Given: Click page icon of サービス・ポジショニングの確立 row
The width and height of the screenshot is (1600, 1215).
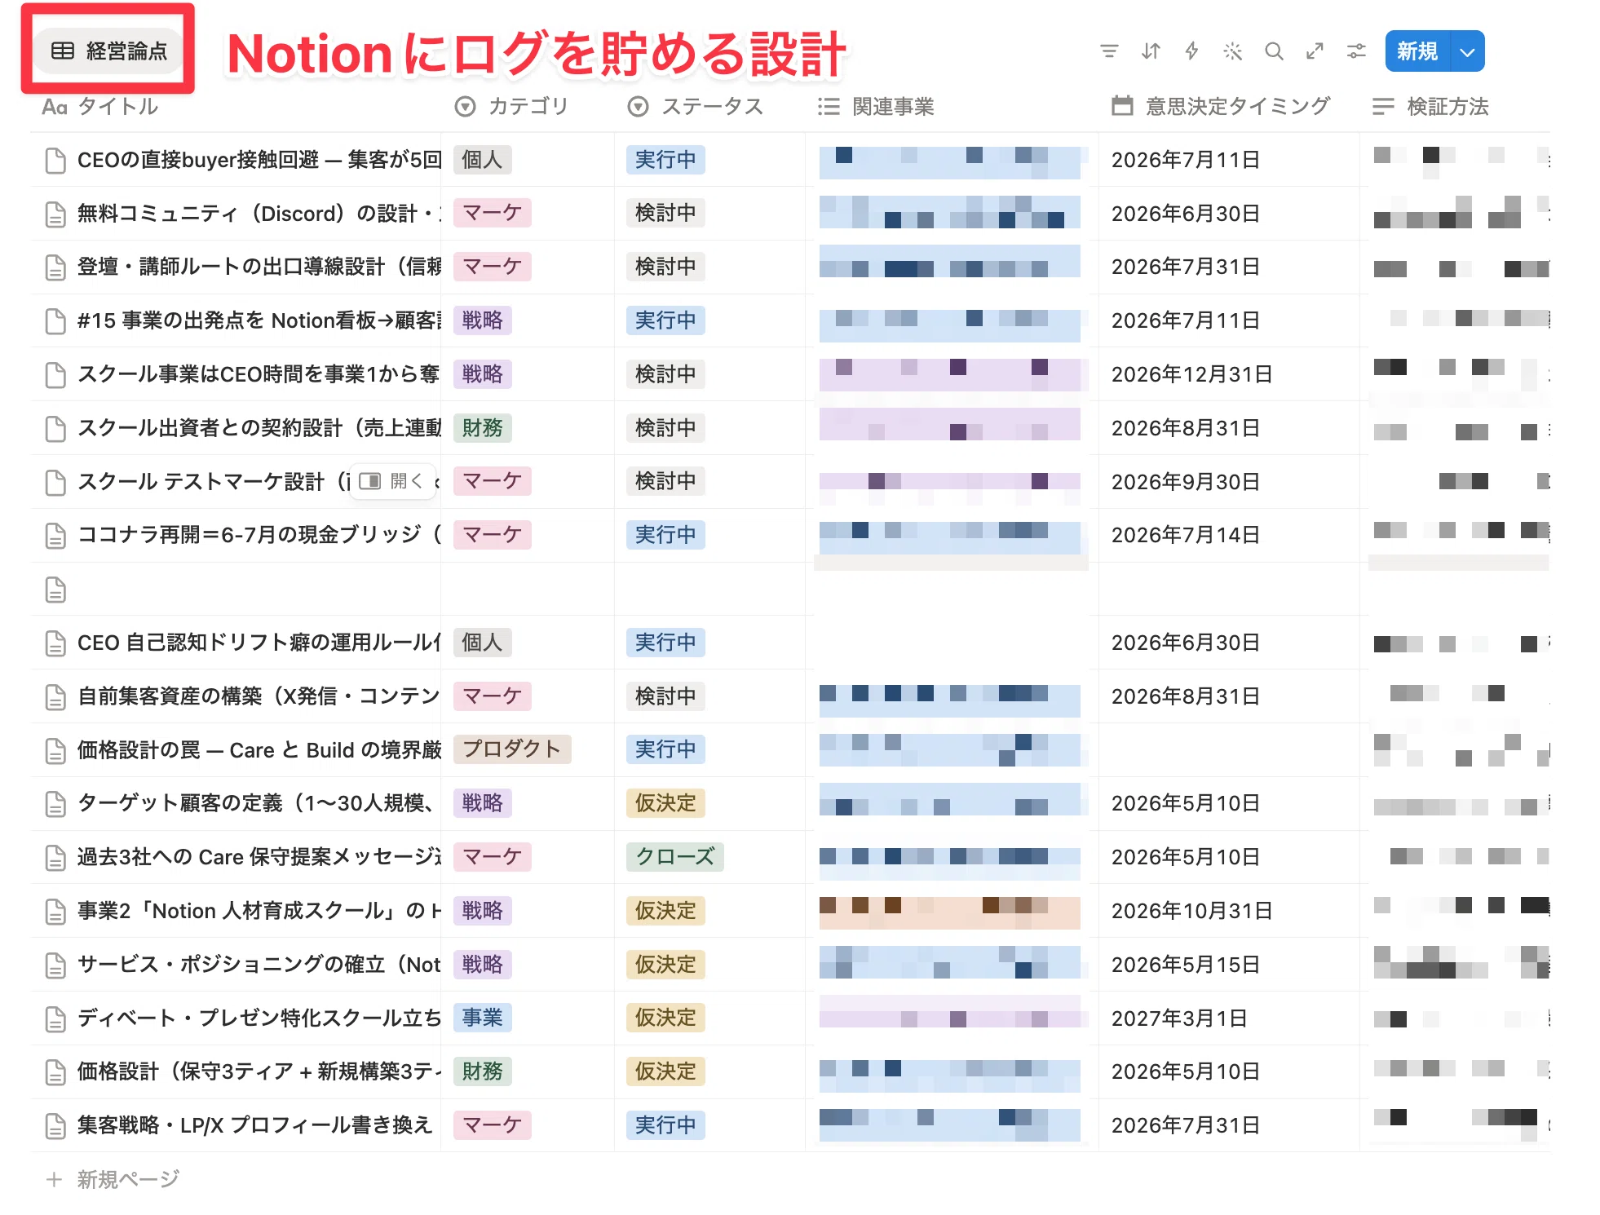Looking at the screenshot, I should tap(55, 965).
